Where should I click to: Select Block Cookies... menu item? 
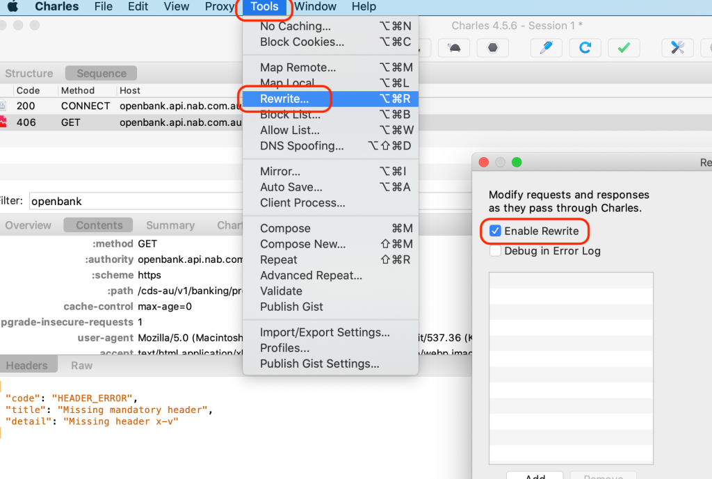330,42
